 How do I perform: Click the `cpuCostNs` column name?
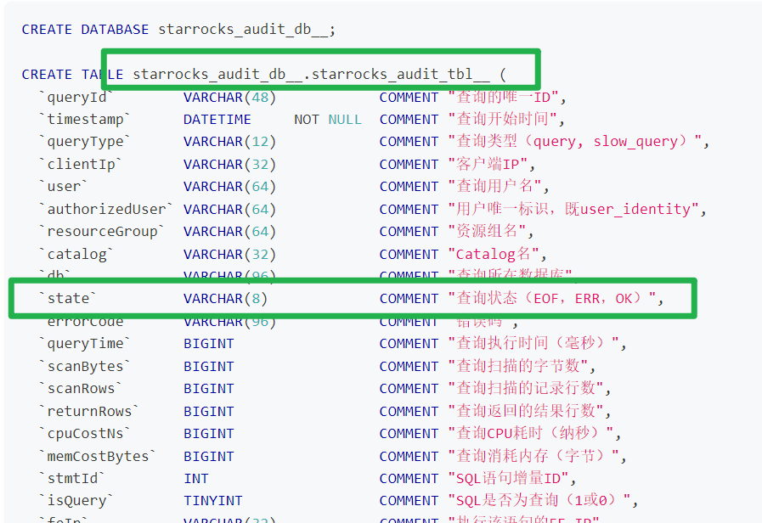[85, 433]
